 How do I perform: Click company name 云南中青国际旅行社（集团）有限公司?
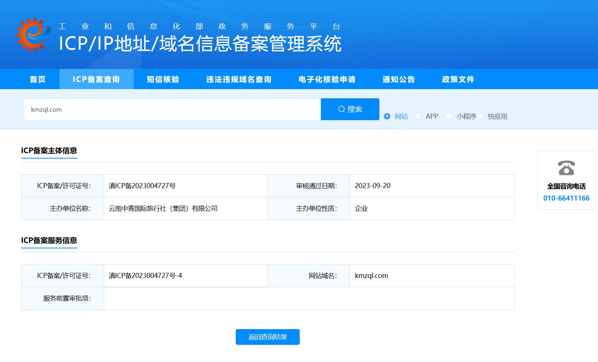point(163,208)
